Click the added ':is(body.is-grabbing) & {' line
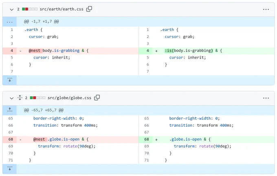The image size is (277, 176). [x=193, y=51]
